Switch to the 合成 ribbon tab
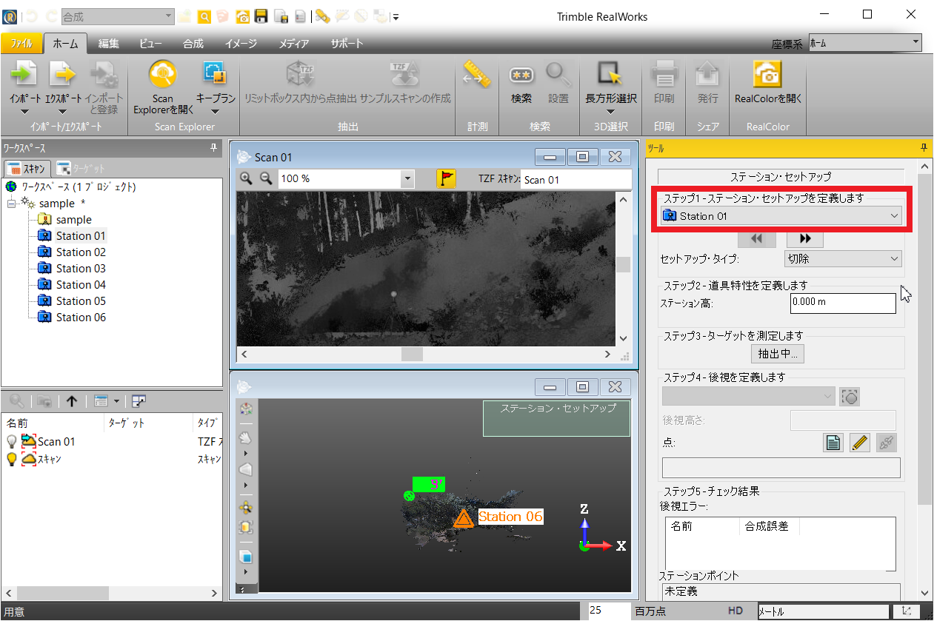This screenshot has width=934, height=621. (x=193, y=44)
